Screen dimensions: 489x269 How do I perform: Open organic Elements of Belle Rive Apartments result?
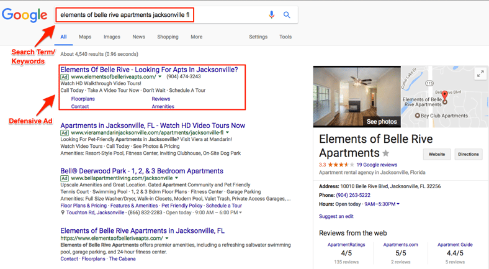(x=143, y=231)
